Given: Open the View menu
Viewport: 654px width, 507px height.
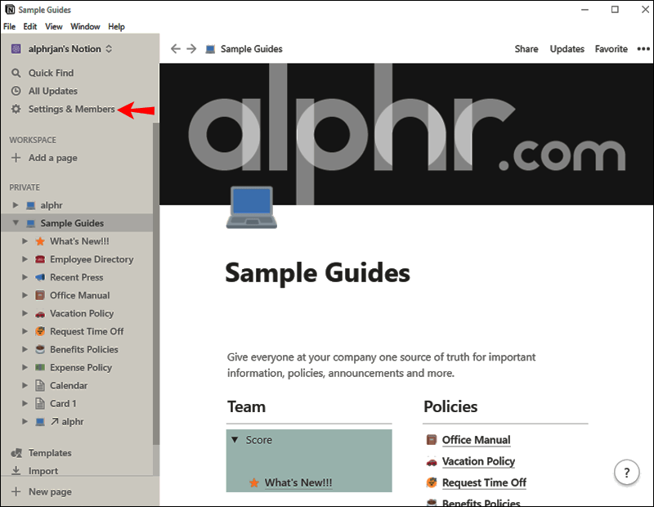Looking at the screenshot, I should pos(54,26).
